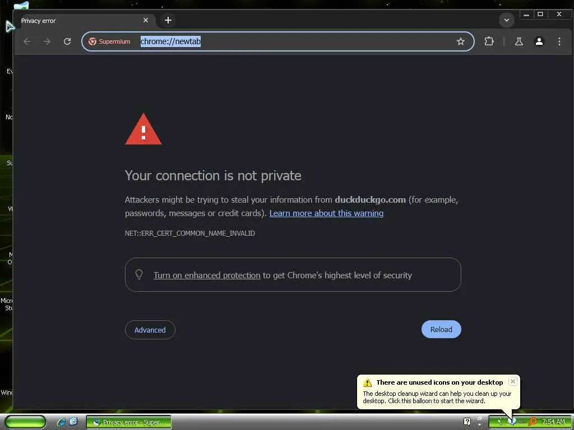This screenshot has height=430, width=574.
Task: Click the blue Reload button
Action: pos(441,329)
